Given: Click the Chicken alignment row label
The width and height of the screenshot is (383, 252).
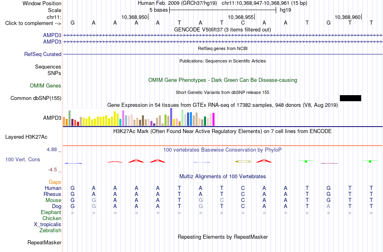Looking at the screenshot, I should 52,218.
